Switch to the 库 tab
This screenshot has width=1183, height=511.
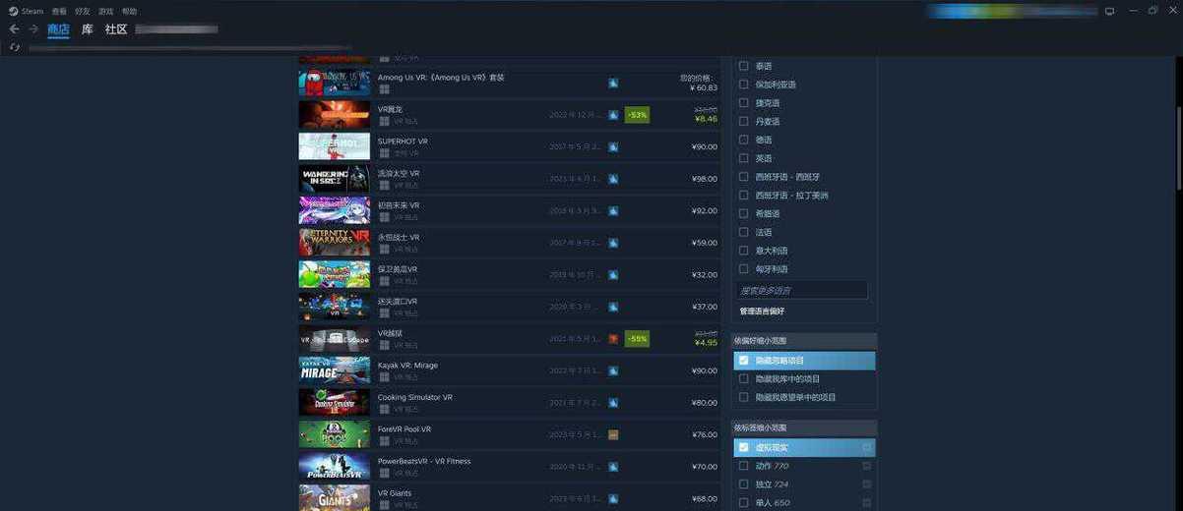[x=88, y=29]
